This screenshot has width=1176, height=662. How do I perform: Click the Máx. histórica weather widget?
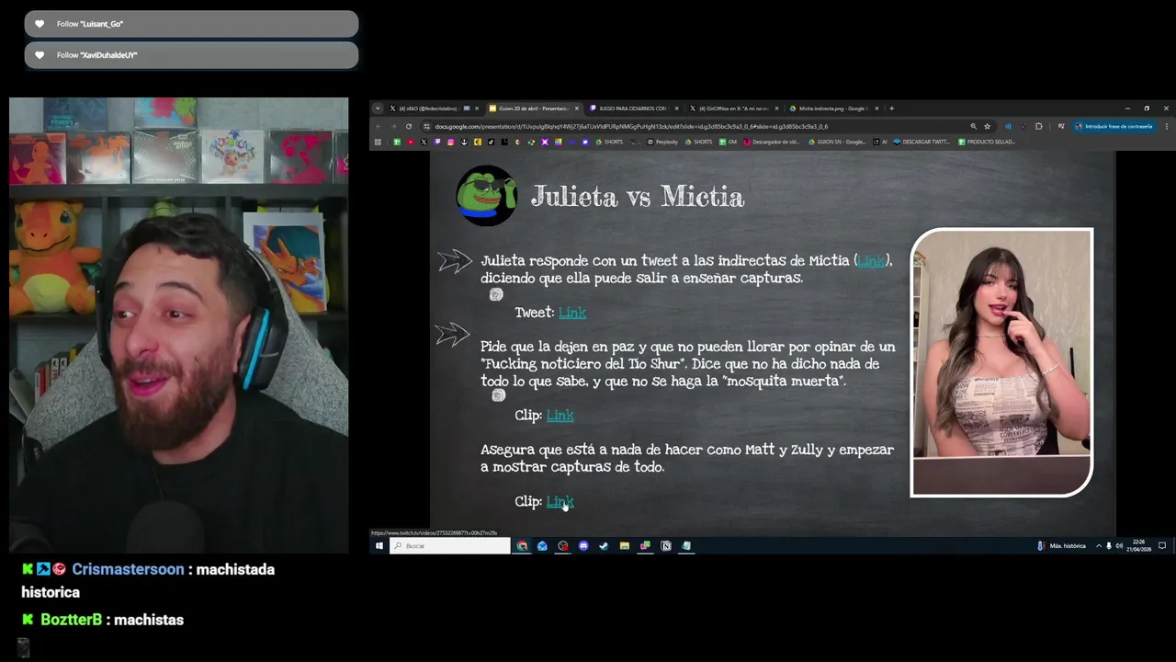(x=1061, y=546)
